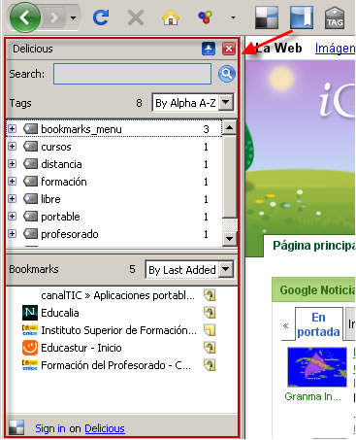This screenshot has height=440, width=356.
Task: Open Educastur - Inicio bookmark
Action: tap(81, 348)
